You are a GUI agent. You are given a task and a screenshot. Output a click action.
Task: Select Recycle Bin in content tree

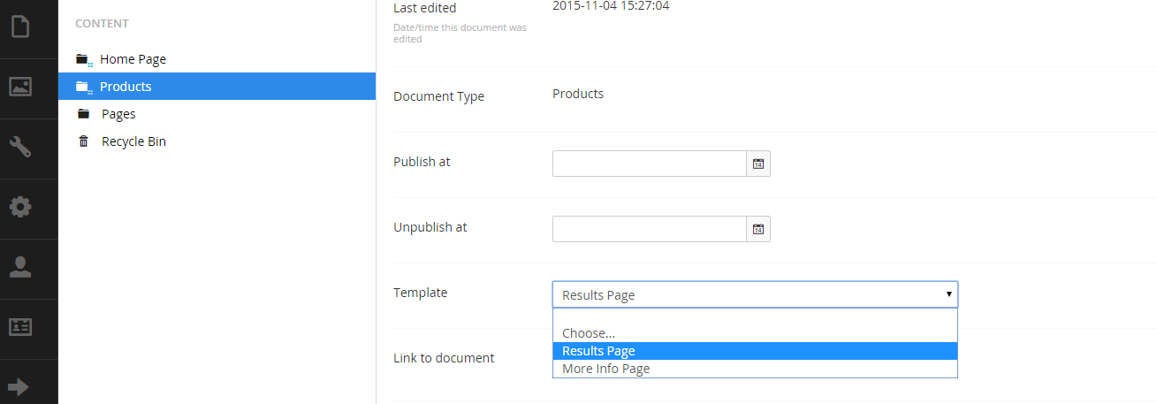(133, 141)
